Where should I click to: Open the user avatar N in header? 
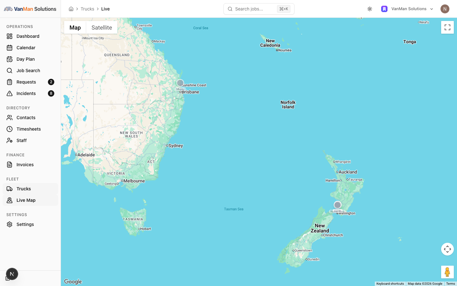(445, 9)
